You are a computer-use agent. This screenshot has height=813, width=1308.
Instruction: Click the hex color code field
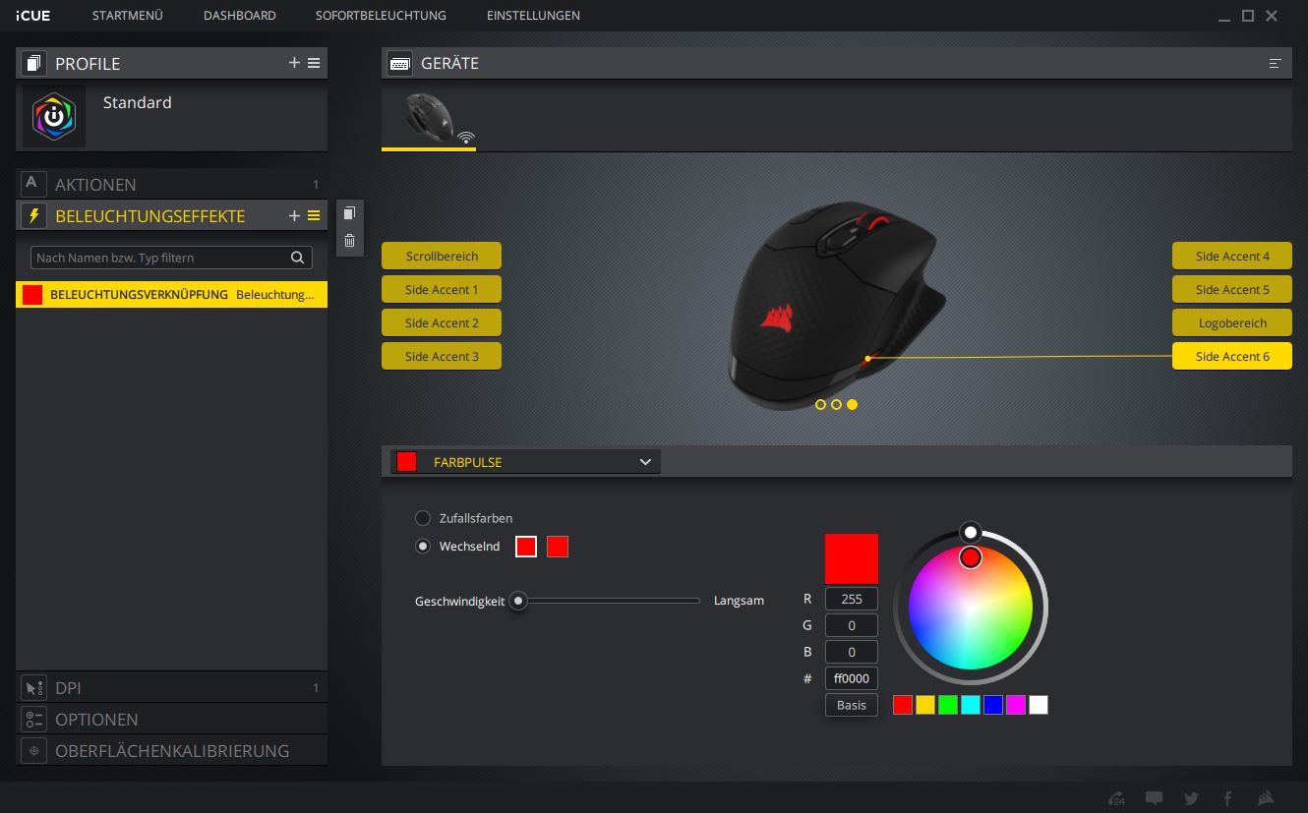852,678
